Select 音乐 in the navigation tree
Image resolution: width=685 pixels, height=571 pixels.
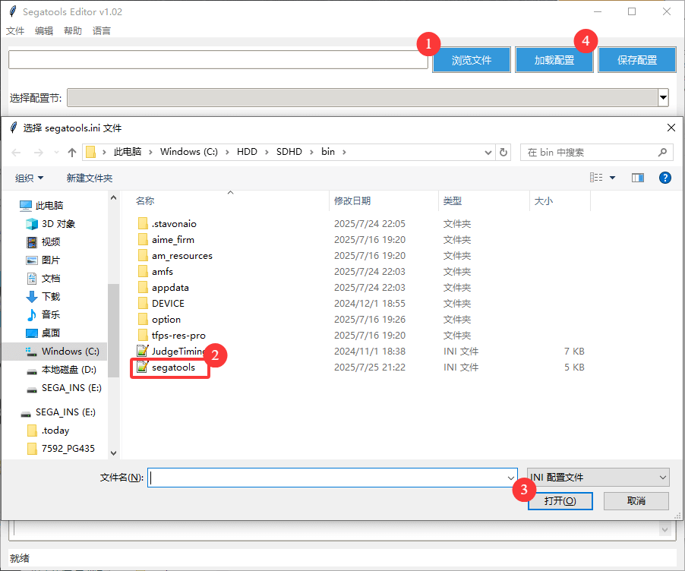click(43, 314)
